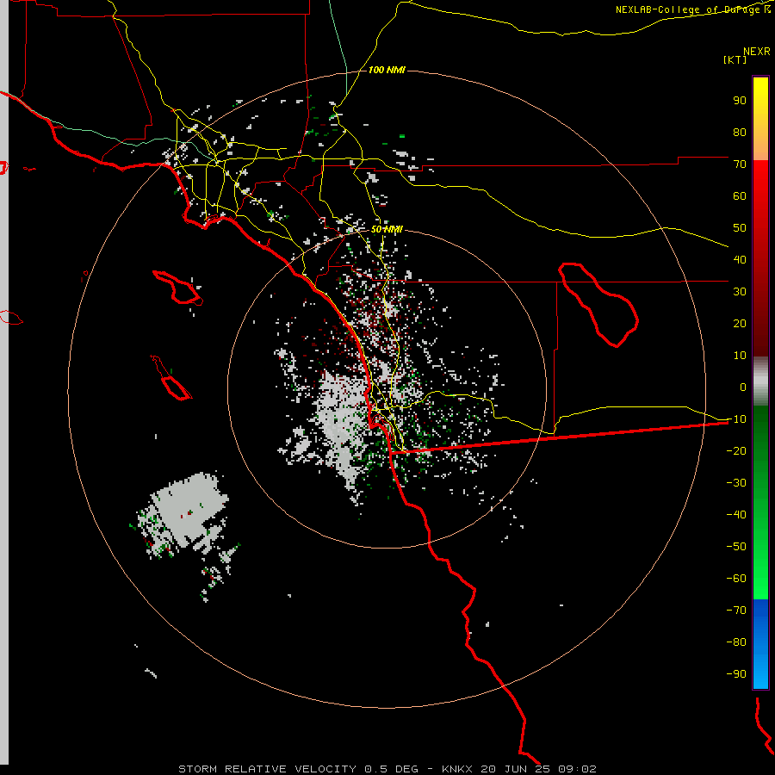Click the NEXLAB-College of DuPage header text
Screen dimensions: 775x775
[x=693, y=9]
